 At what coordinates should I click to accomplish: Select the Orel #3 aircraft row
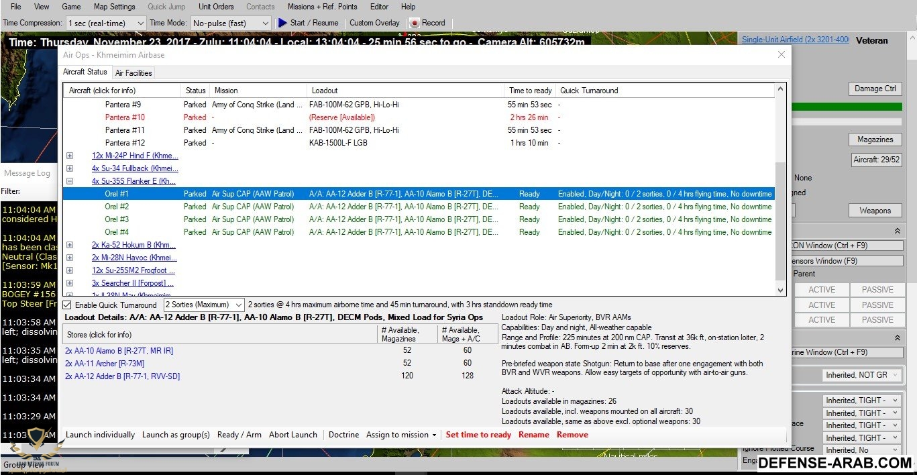pos(117,219)
